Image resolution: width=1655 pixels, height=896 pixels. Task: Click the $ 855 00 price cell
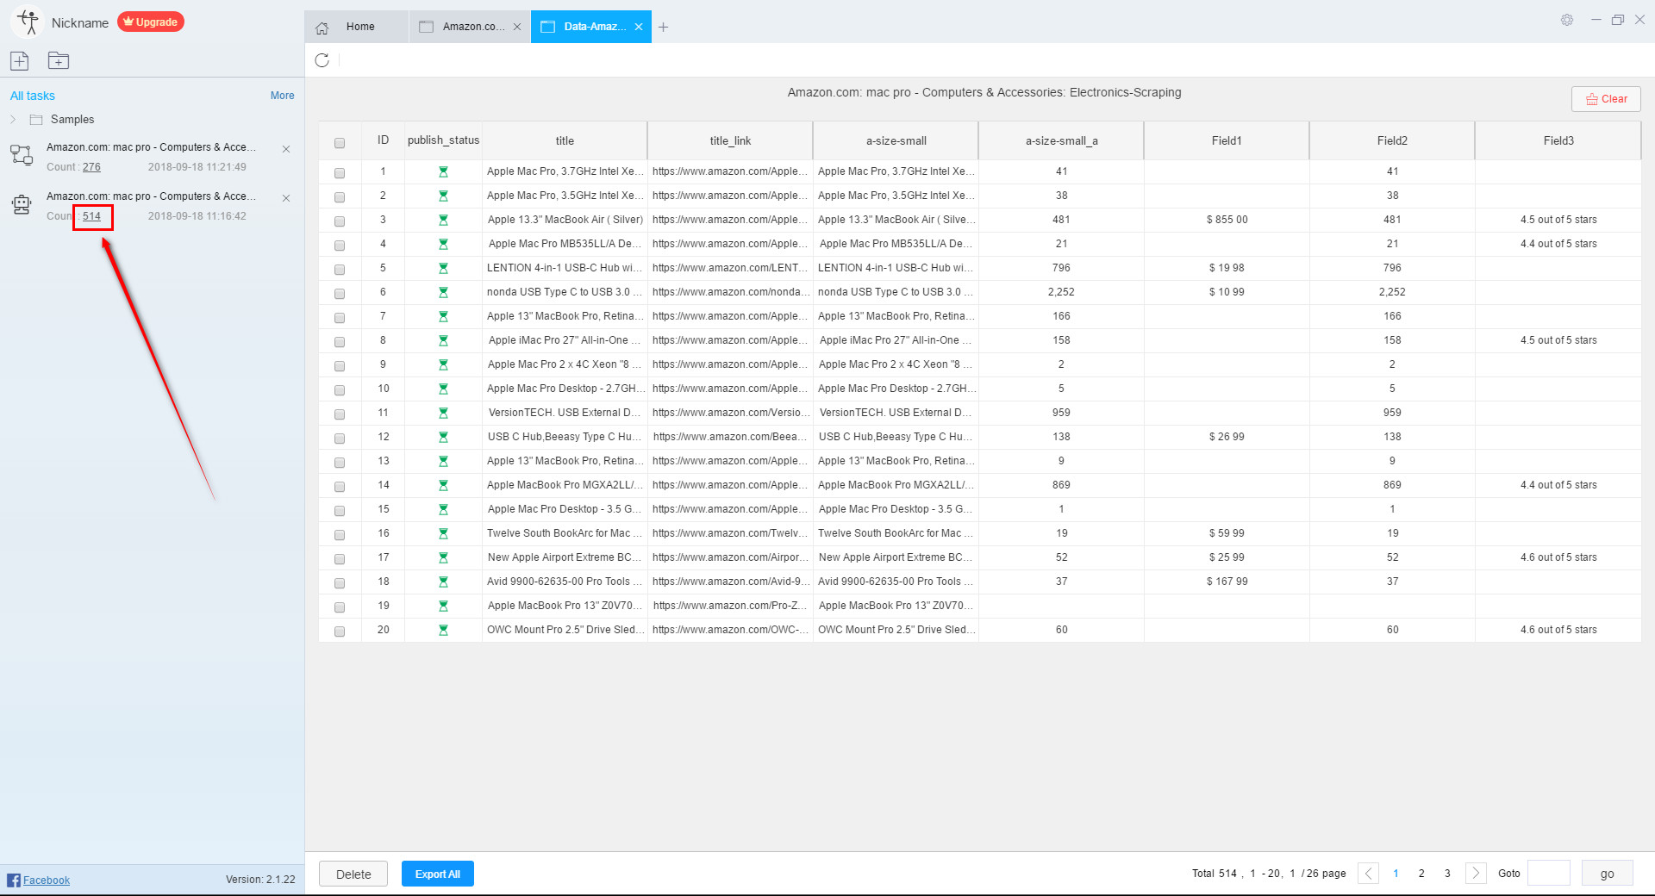[x=1227, y=220]
